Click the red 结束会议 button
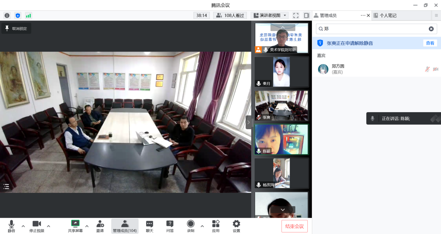Viewport: 441px width, 234px height. coord(294,226)
